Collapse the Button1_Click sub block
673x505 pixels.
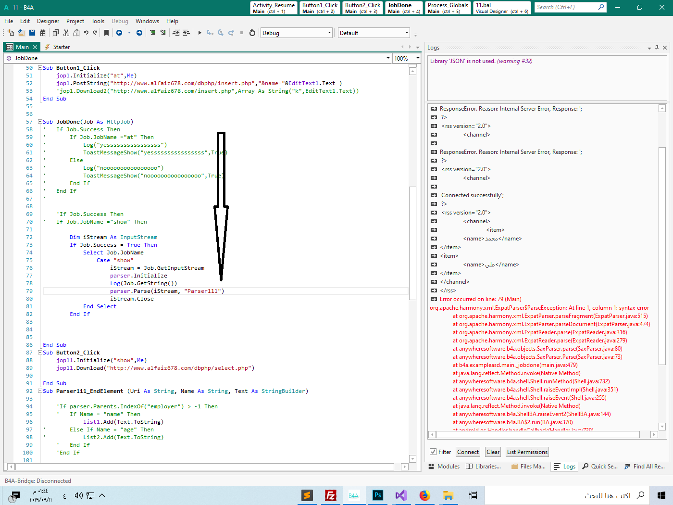(40, 68)
